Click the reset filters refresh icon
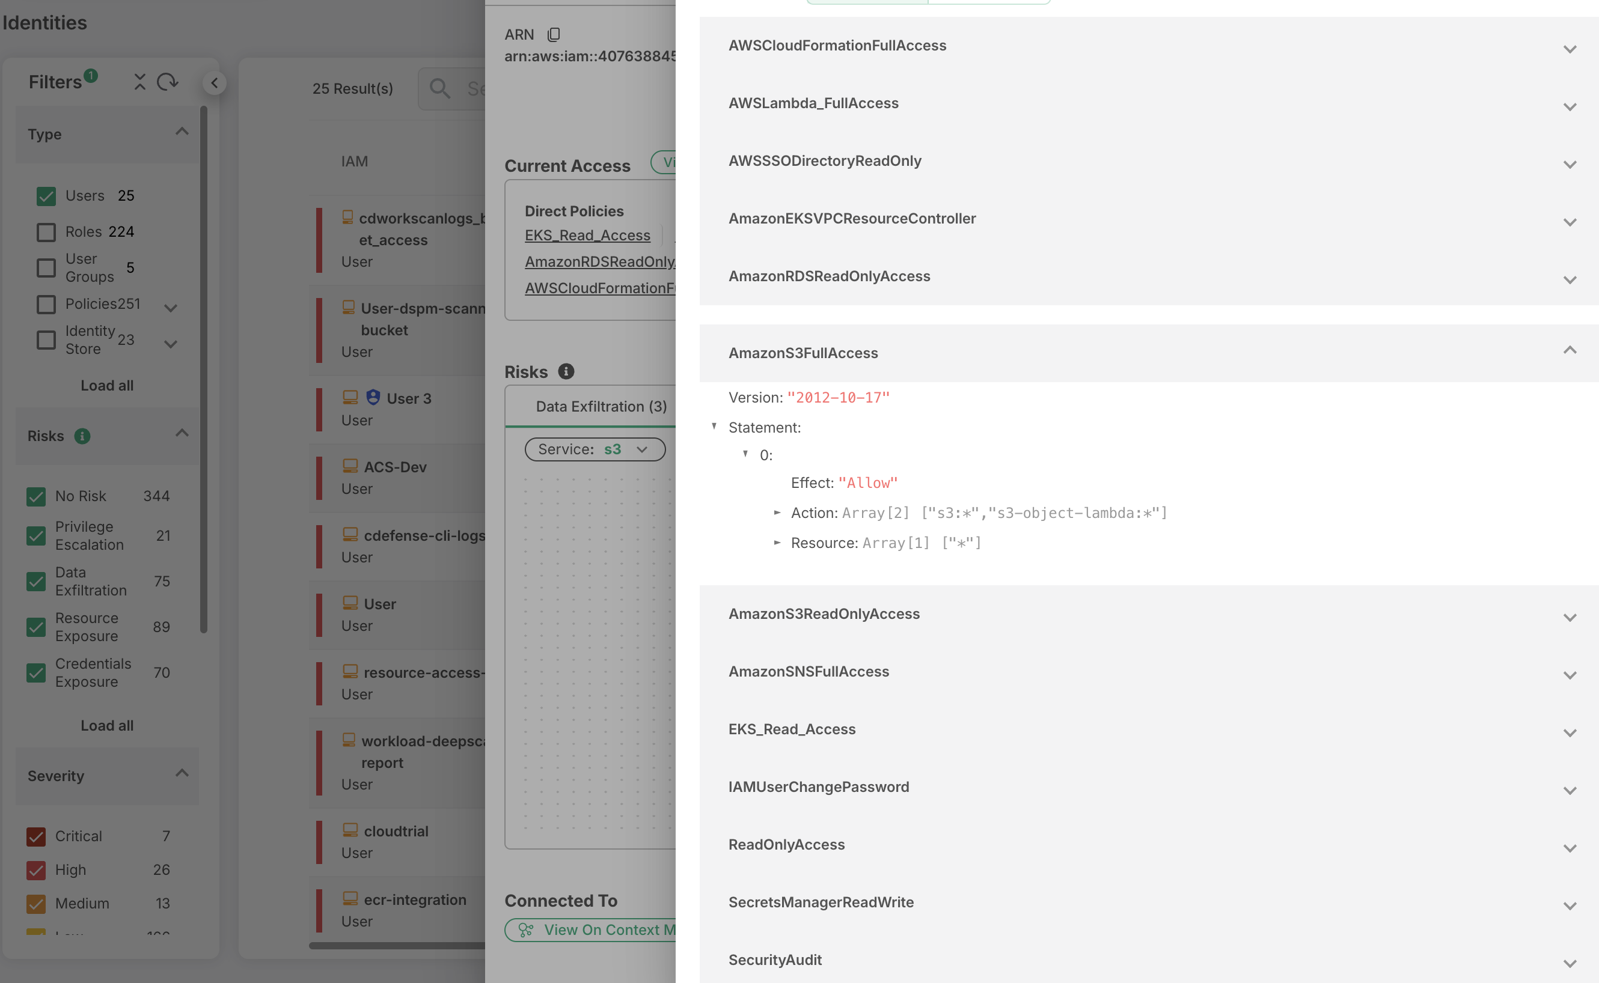The width and height of the screenshot is (1599, 983). point(167,82)
